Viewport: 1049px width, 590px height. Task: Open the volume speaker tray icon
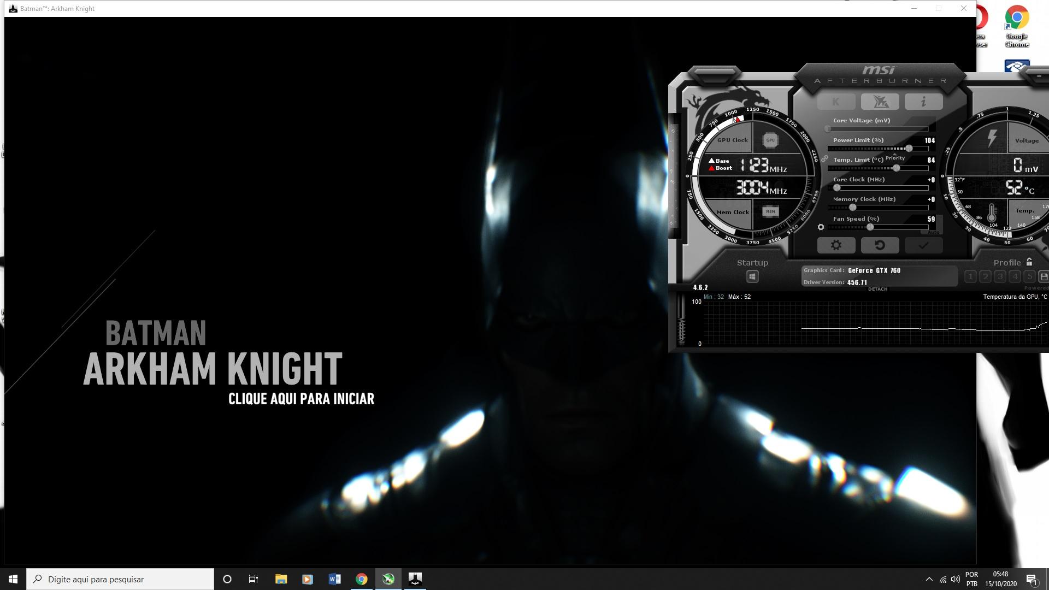click(x=956, y=579)
